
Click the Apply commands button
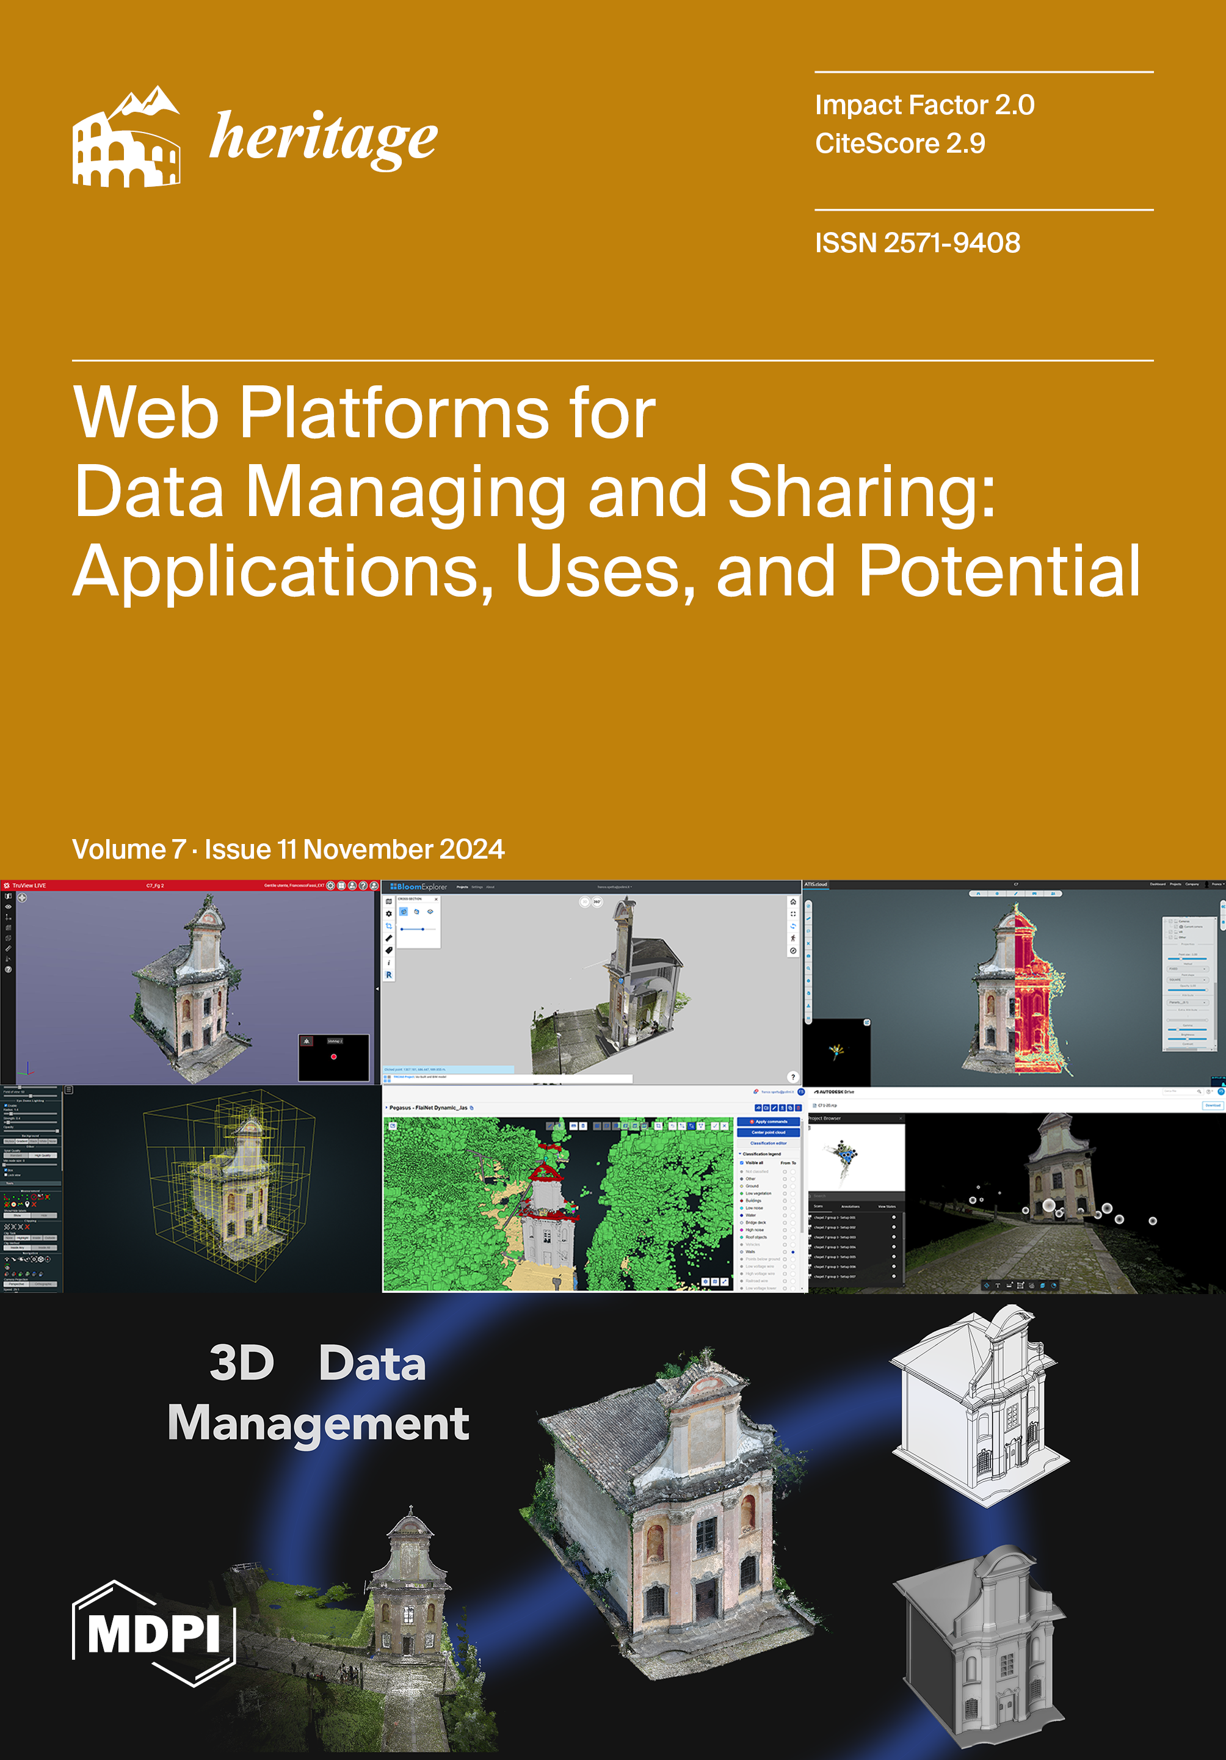coord(769,1121)
